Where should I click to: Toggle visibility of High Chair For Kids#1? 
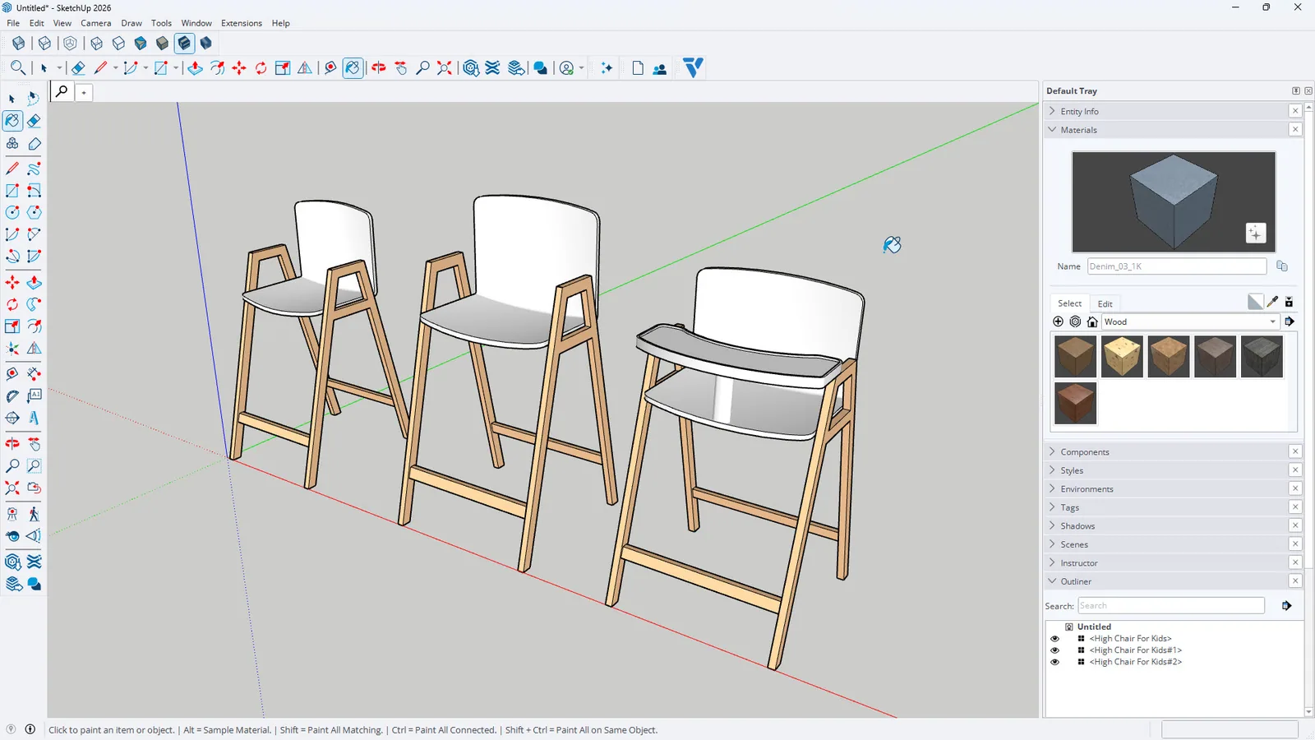click(x=1054, y=650)
